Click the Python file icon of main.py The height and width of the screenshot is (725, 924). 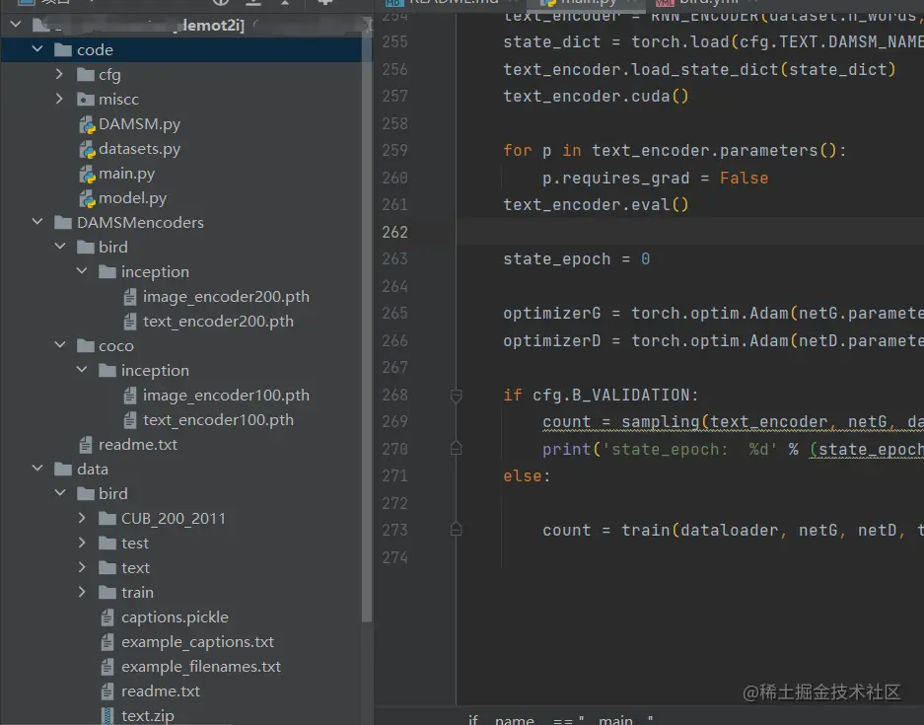pos(87,174)
